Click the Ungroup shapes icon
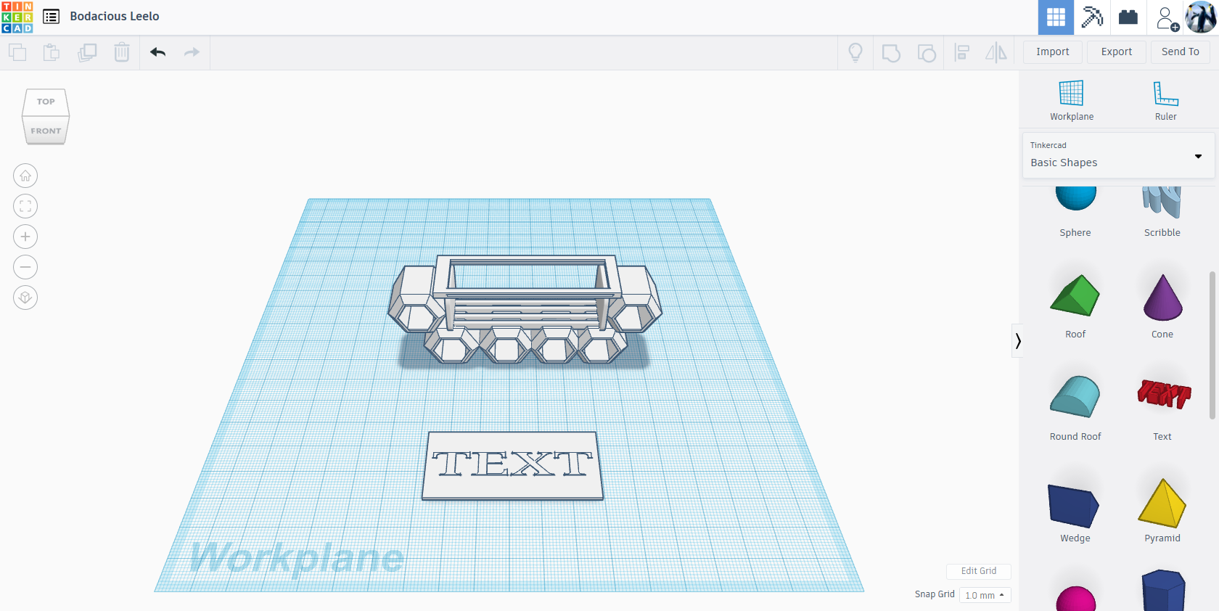Viewport: 1219px width, 611px height. point(927,52)
